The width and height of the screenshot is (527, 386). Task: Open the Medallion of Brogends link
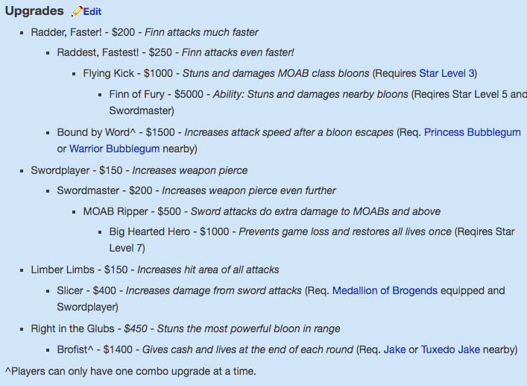click(385, 290)
